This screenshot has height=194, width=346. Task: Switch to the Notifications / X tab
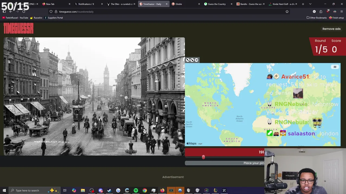89,4
